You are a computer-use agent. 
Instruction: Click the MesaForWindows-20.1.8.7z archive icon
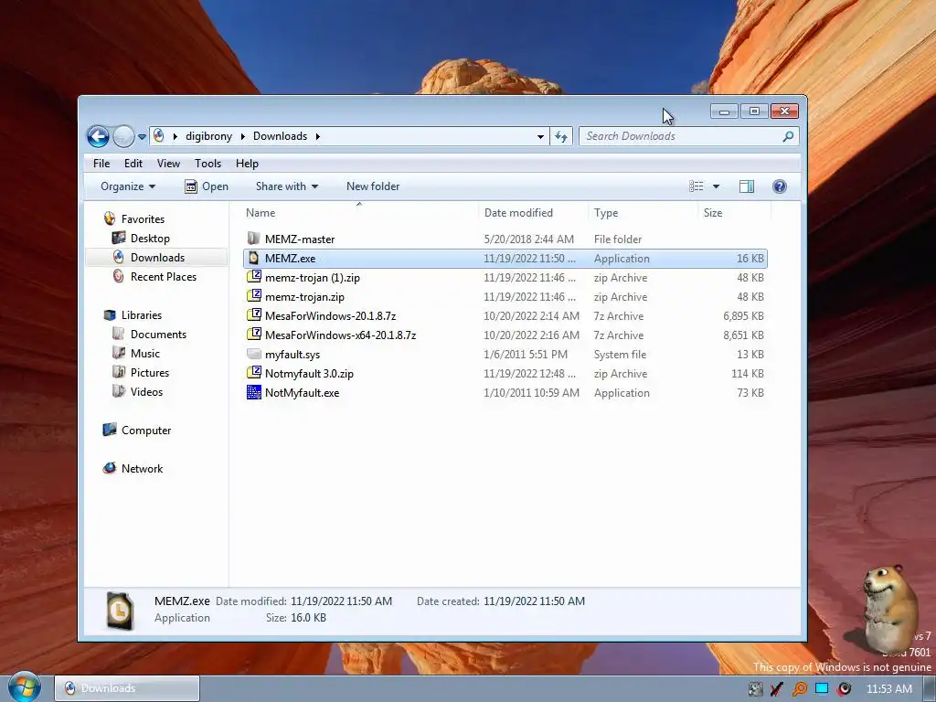(254, 315)
